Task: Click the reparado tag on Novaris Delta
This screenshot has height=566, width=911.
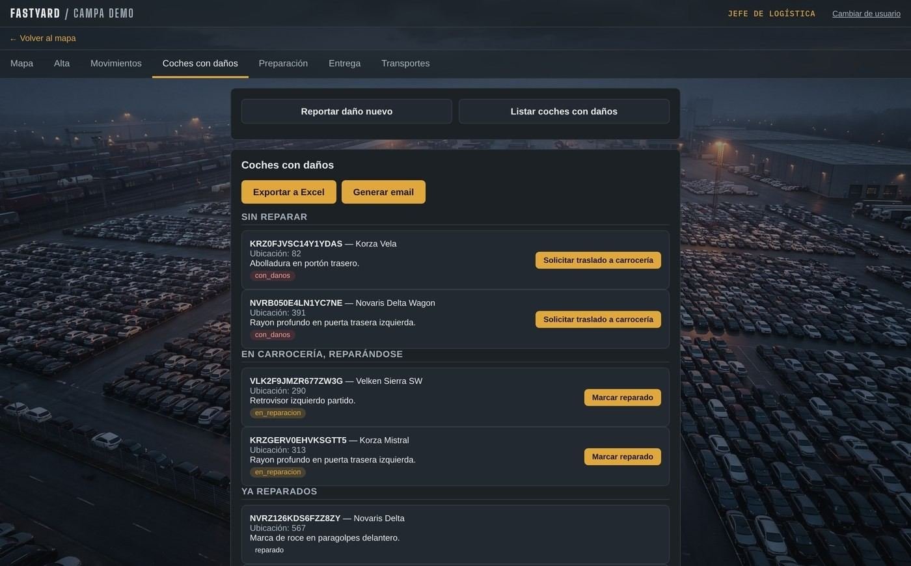Action: 269,550
